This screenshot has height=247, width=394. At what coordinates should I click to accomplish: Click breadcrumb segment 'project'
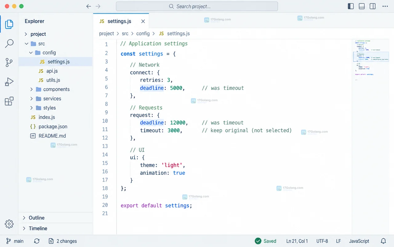[x=107, y=34]
